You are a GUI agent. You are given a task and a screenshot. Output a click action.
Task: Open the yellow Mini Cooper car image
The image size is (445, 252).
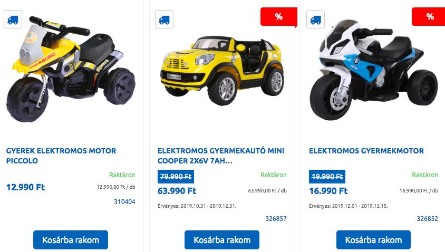point(222,70)
